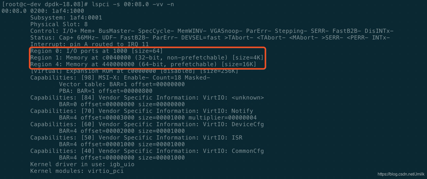Click the MSI-X capability line

click(120, 78)
